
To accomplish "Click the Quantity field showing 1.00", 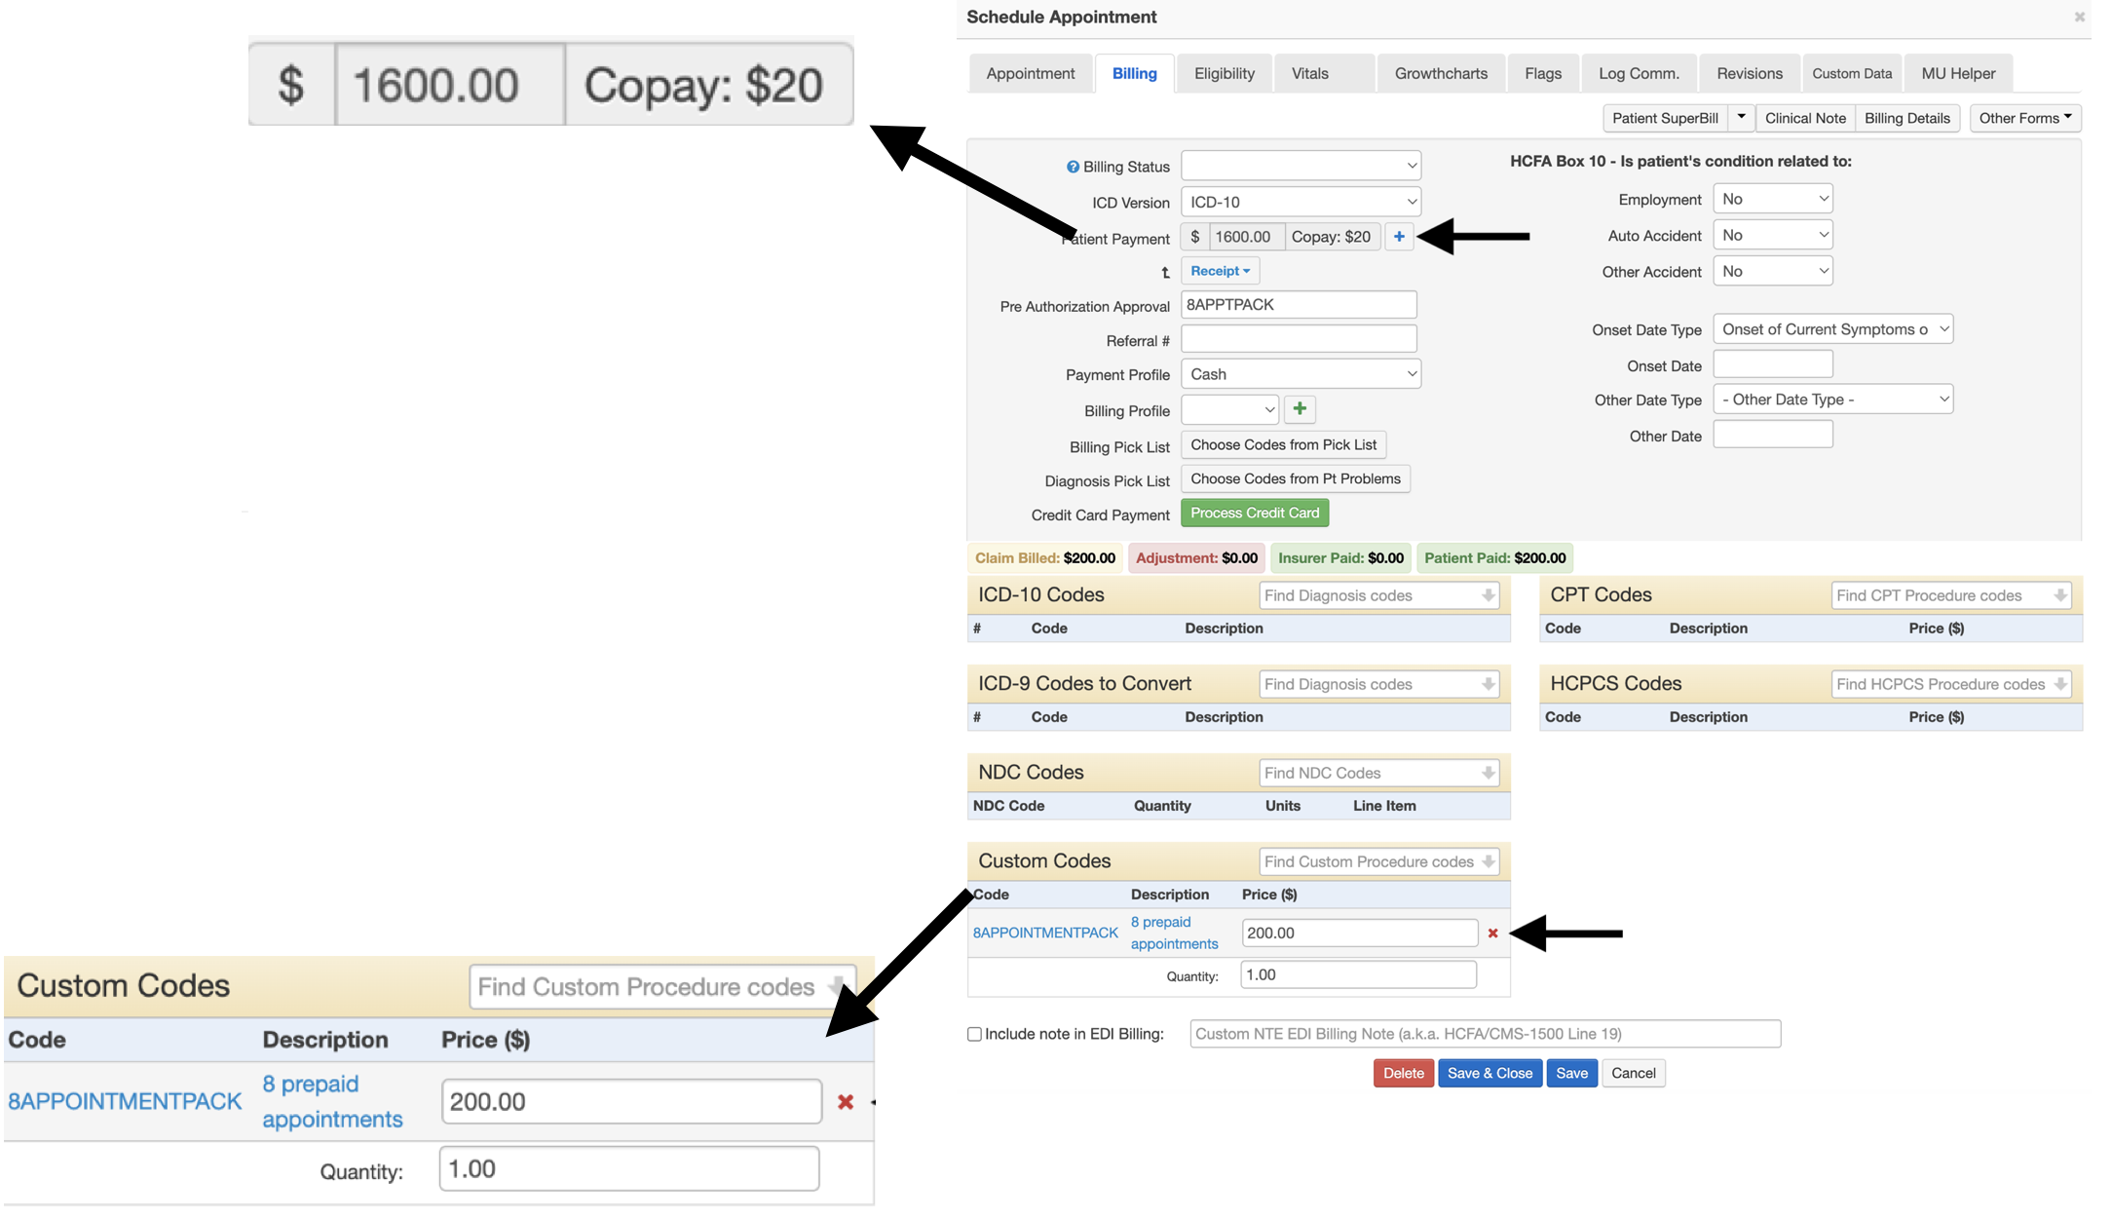I will tap(1358, 974).
